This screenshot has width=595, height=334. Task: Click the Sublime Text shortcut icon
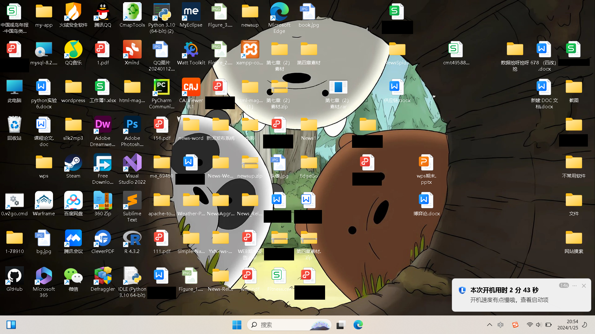tap(132, 201)
